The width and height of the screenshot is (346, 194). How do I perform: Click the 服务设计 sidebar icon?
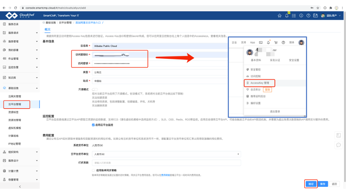pos(4,160)
